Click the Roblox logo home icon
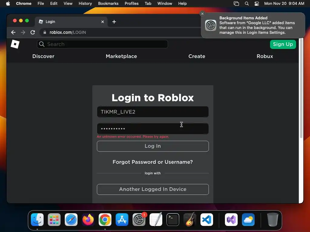The width and height of the screenshot is (310, 232). 15,44
